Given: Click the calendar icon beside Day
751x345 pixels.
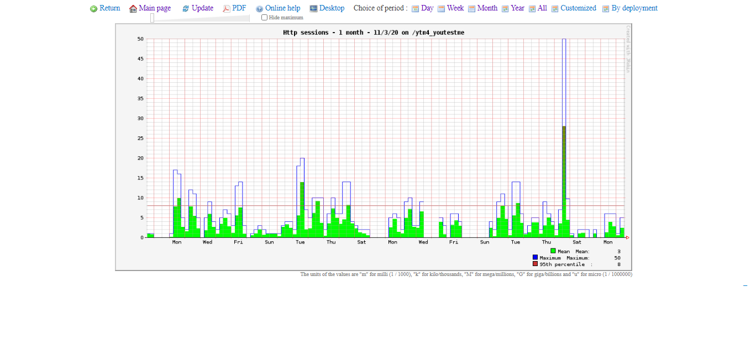Looking at the screenshot, I should pos(415,9).
